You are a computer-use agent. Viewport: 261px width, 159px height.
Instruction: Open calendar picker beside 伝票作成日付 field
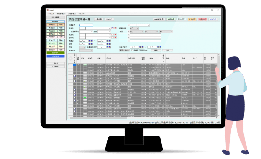click(x=107, y=47)
